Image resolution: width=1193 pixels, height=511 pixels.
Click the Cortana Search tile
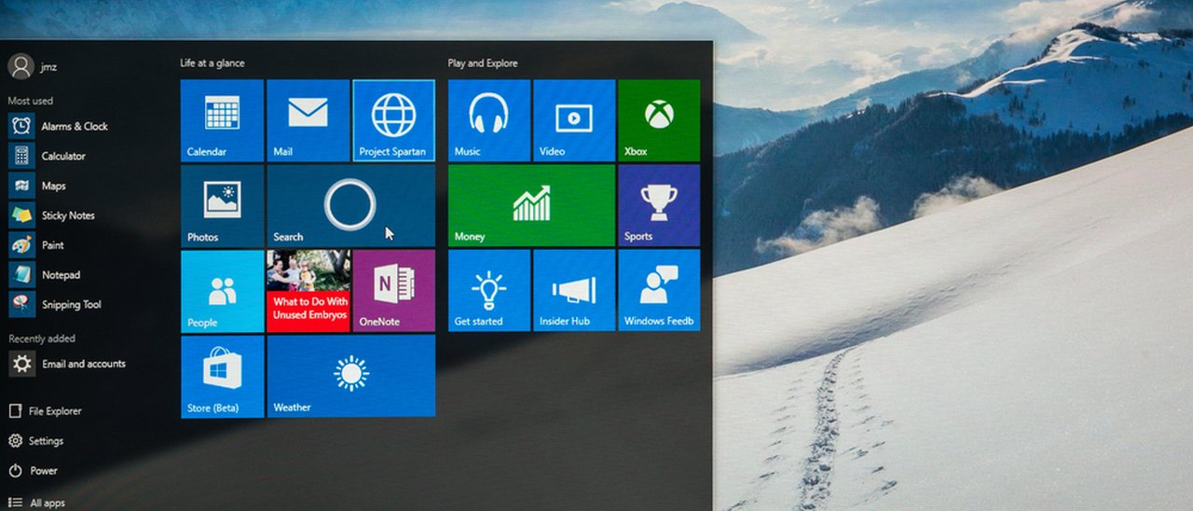point(350,206)
